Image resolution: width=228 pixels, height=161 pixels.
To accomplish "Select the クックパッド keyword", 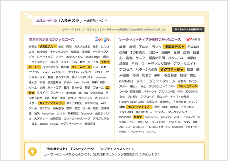I will (x=40, y=62).
